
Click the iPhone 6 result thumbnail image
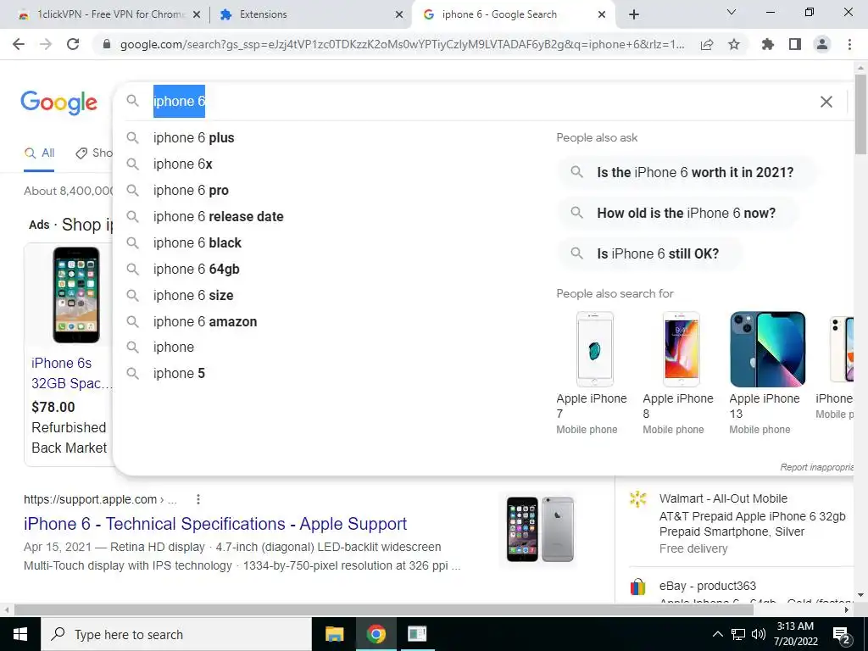click(x=540, y=529)
